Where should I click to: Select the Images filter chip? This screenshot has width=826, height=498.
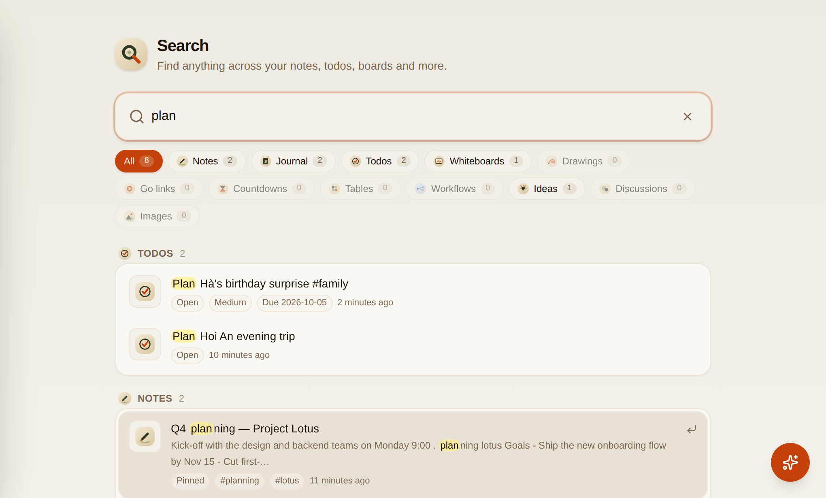pos(158,216)
